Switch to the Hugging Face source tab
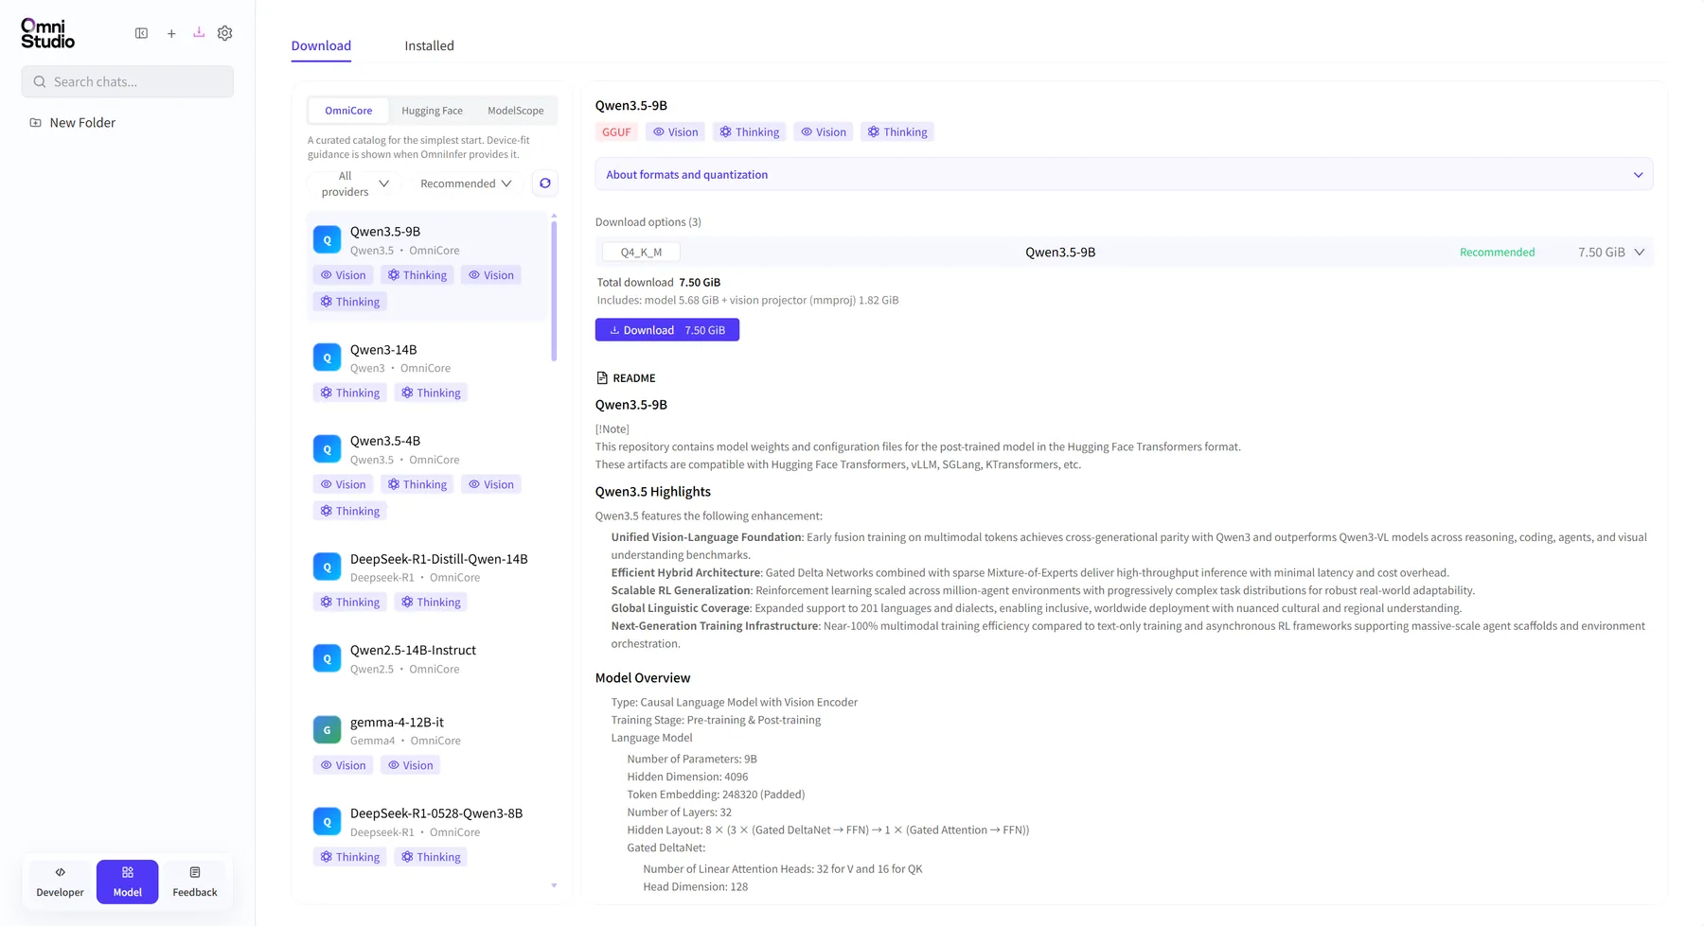This screenshot has width=1704, height=926. [433, 111]
